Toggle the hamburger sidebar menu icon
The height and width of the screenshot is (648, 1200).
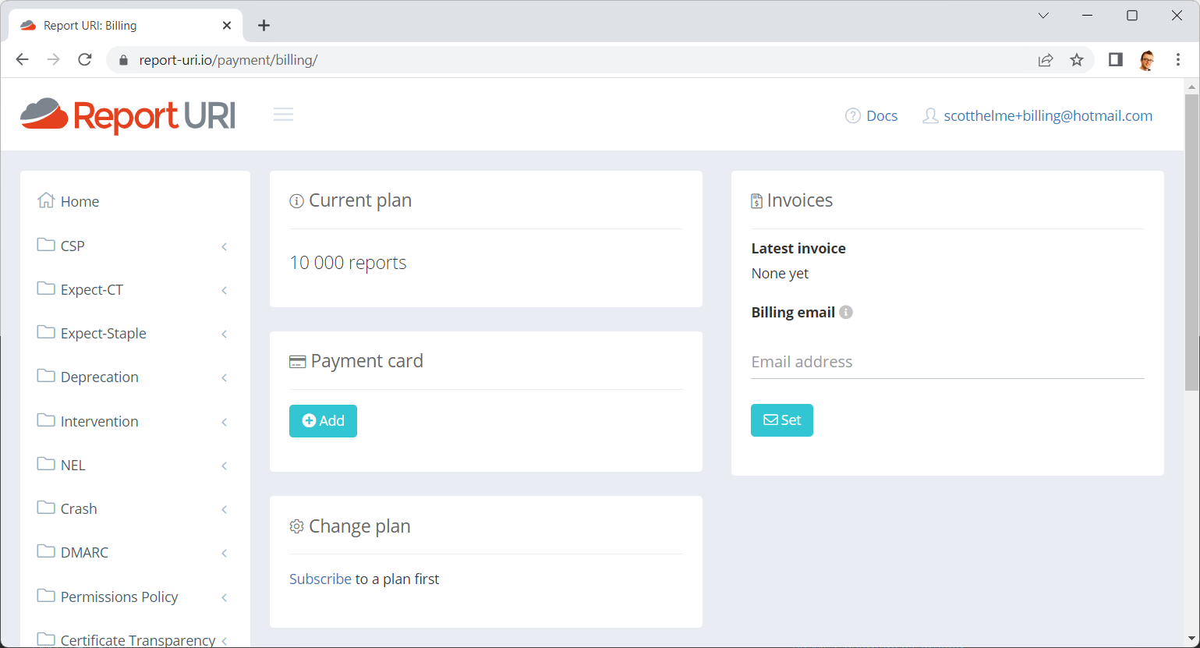coord(283,115)
